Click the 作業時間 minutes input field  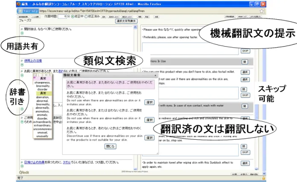[62, 17]
